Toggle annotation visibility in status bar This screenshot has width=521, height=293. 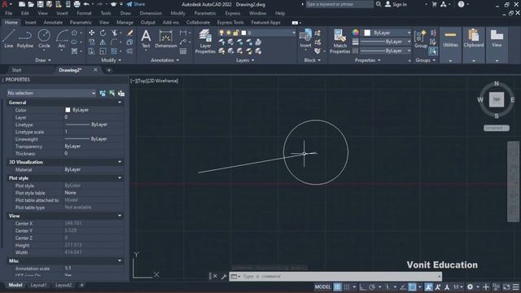(x=429, y=286)
